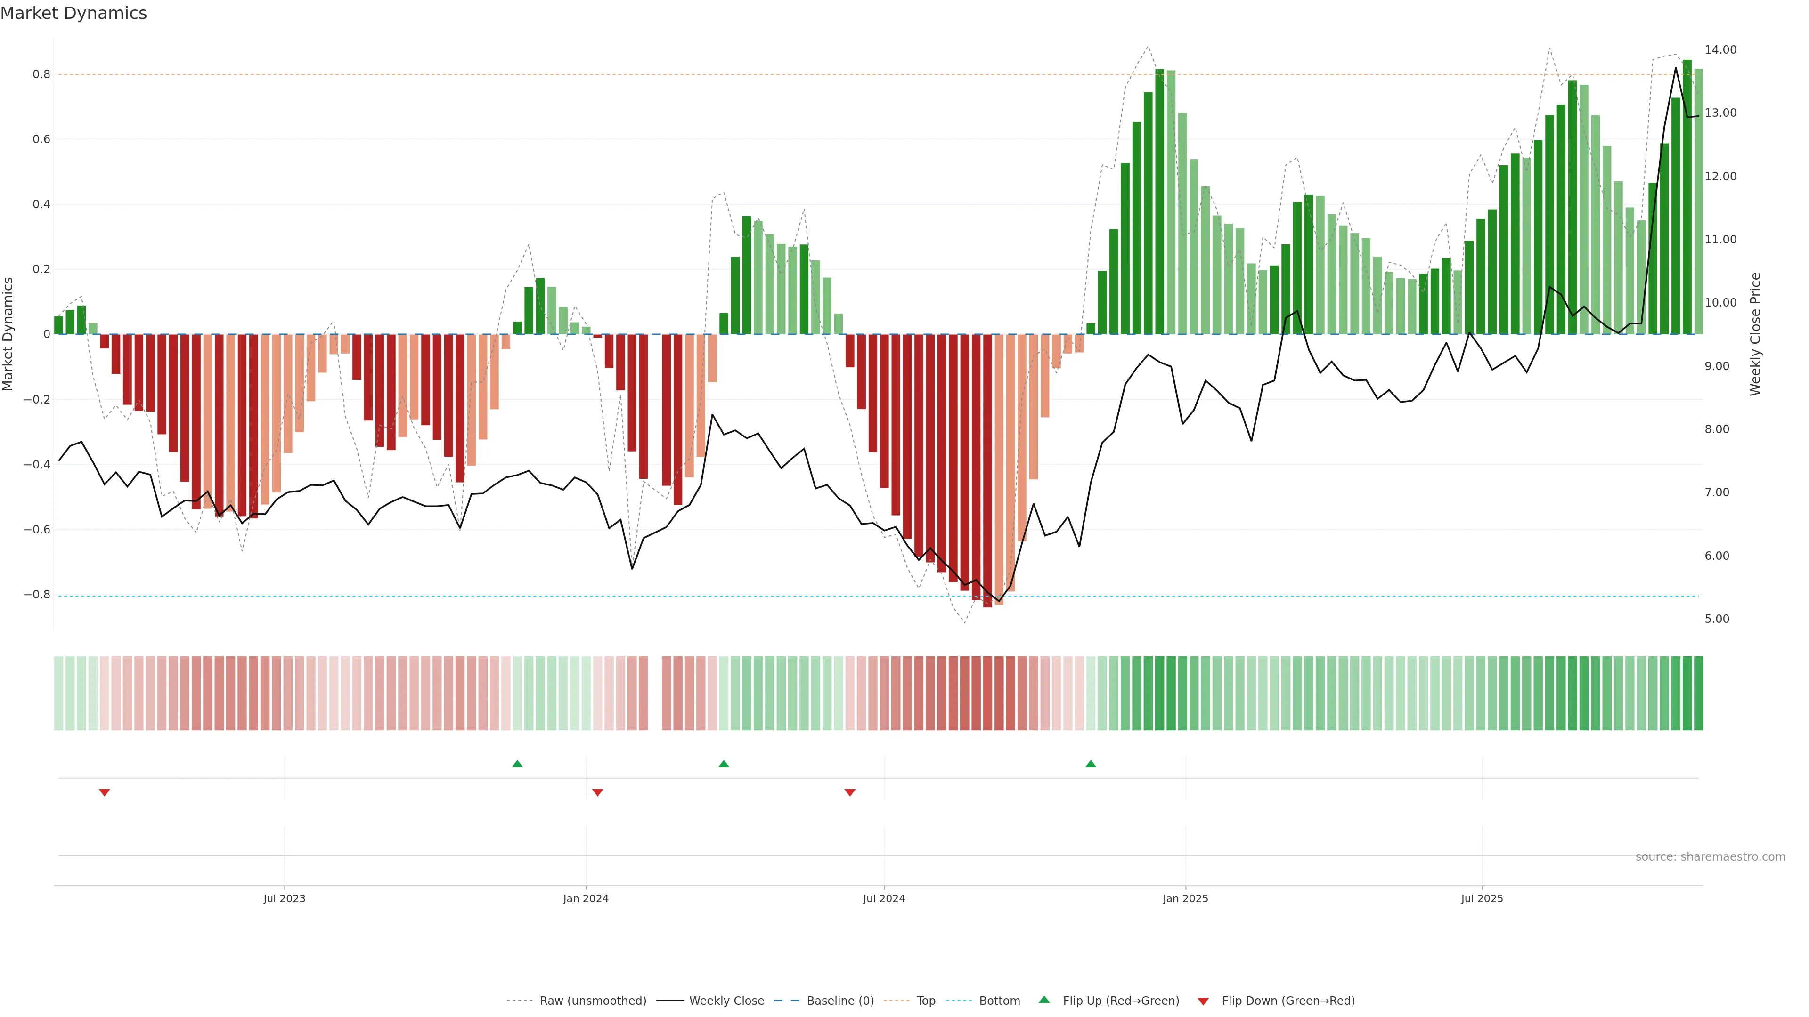Toggle the Raw (unsmoothed) legend entry

click(x=593, y=1001)
